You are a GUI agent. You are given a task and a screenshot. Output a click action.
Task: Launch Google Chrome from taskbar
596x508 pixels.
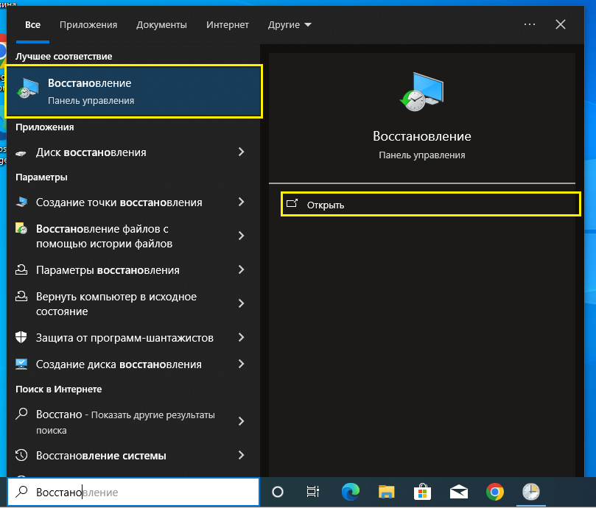point(495,492)
